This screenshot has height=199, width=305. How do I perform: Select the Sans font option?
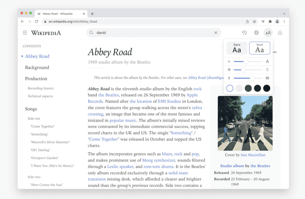coord(237,48)
